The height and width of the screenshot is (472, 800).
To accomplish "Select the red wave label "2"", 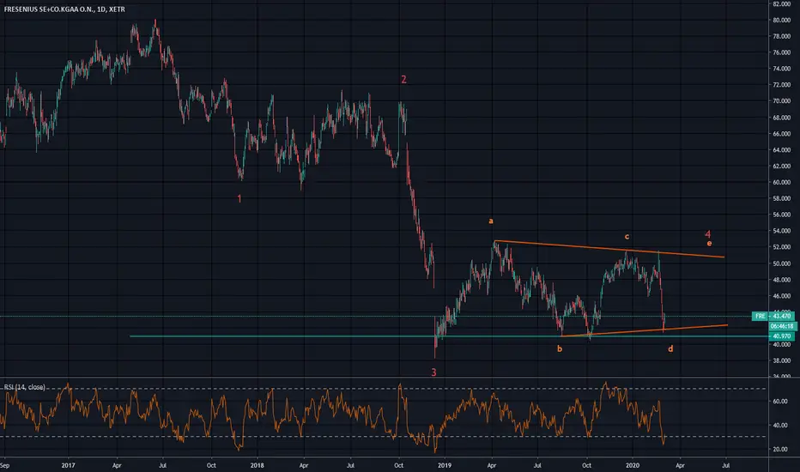I will point(403,80).
